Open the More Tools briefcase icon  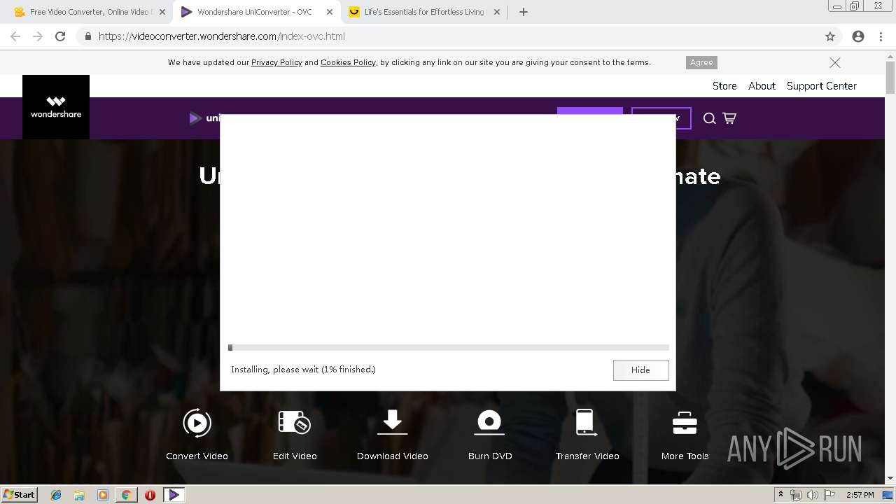(x=685, y=423)
